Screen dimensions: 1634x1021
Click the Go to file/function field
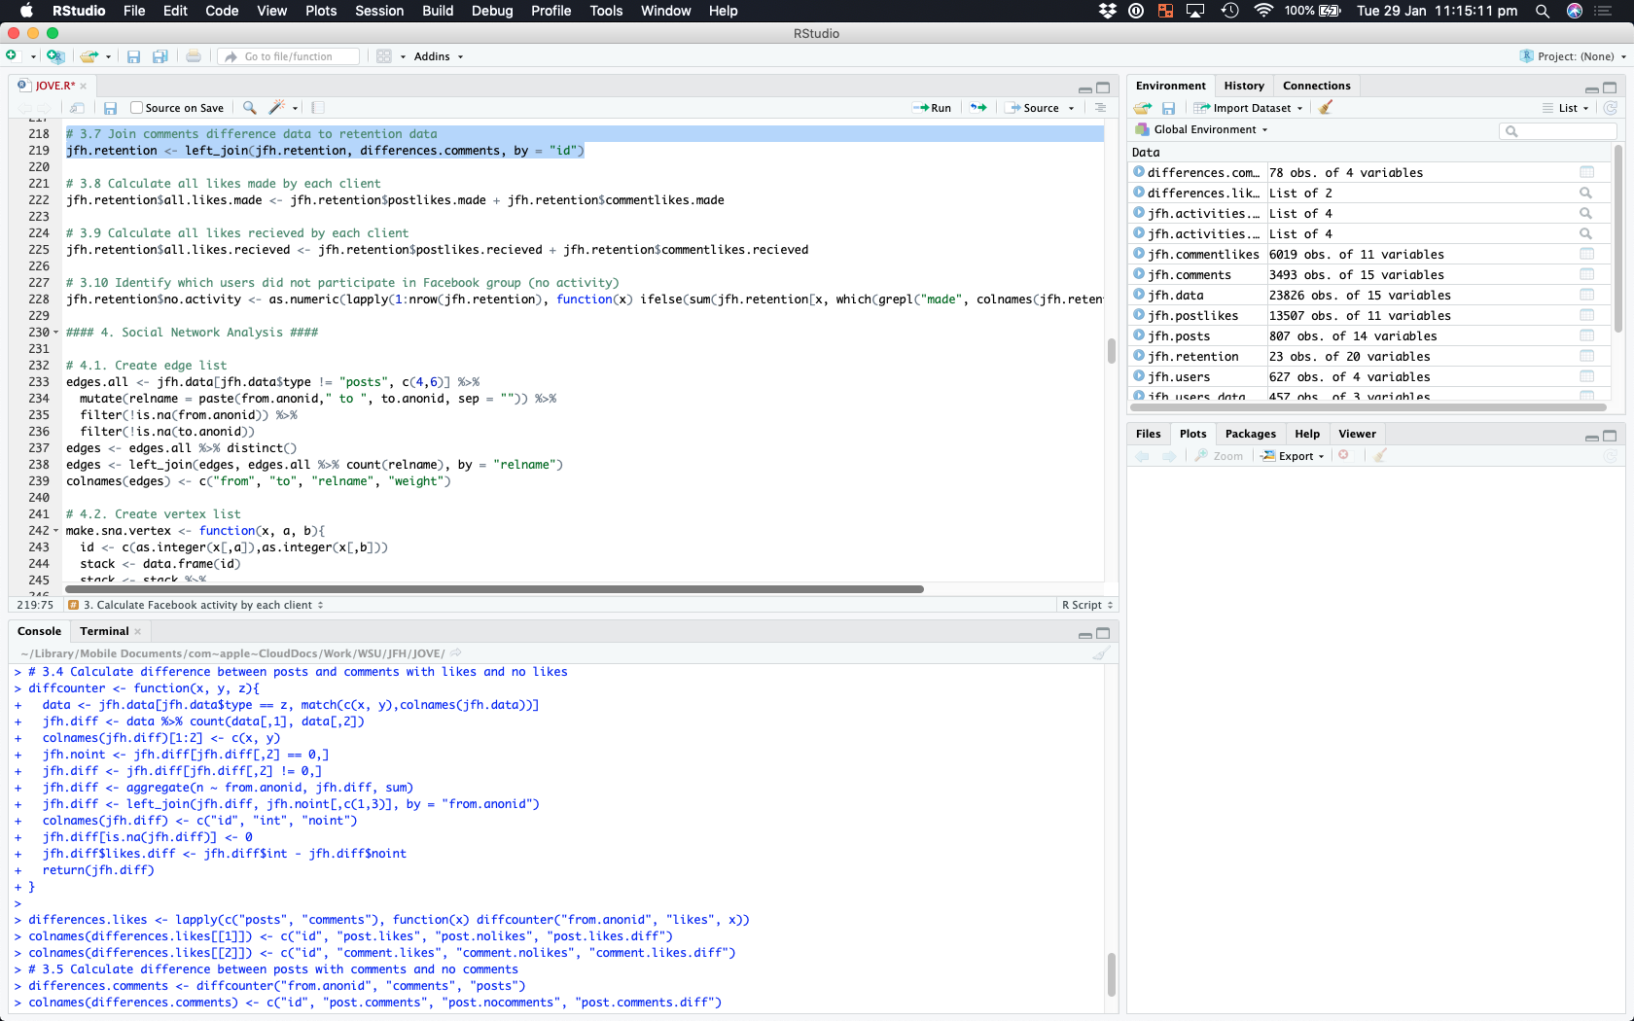click(289, 56)
